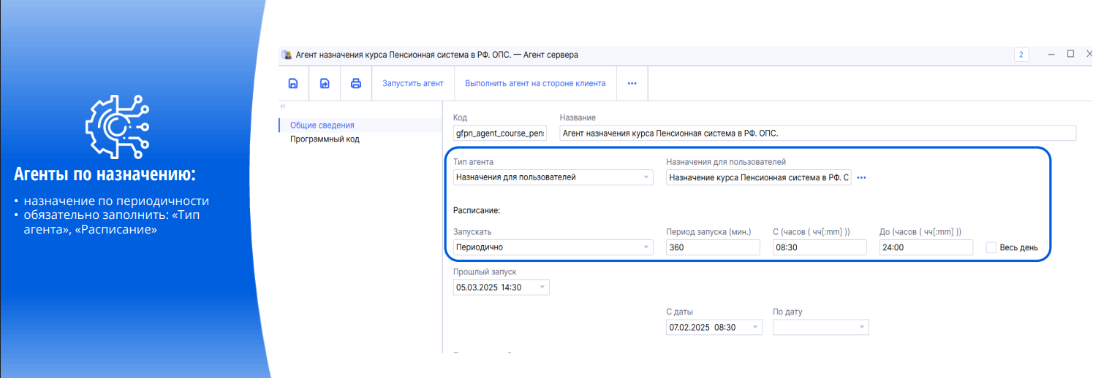
Task: Click the Название text field
Action: (x=817, y=133)
